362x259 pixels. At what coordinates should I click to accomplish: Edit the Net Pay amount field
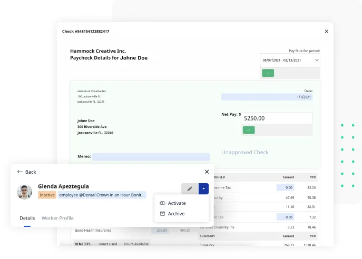pos(277,118)
